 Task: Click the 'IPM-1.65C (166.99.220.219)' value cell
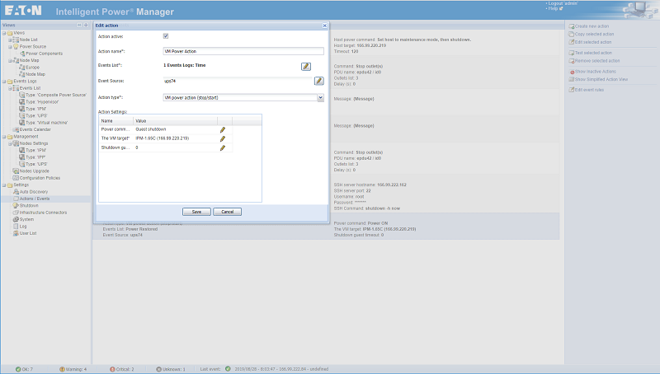tap(175, 138)
